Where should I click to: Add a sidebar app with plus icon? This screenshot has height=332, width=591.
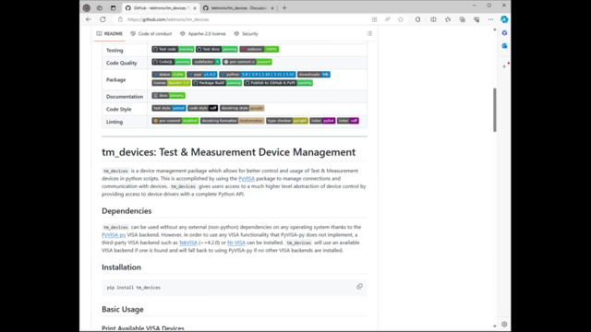[504, 66]
